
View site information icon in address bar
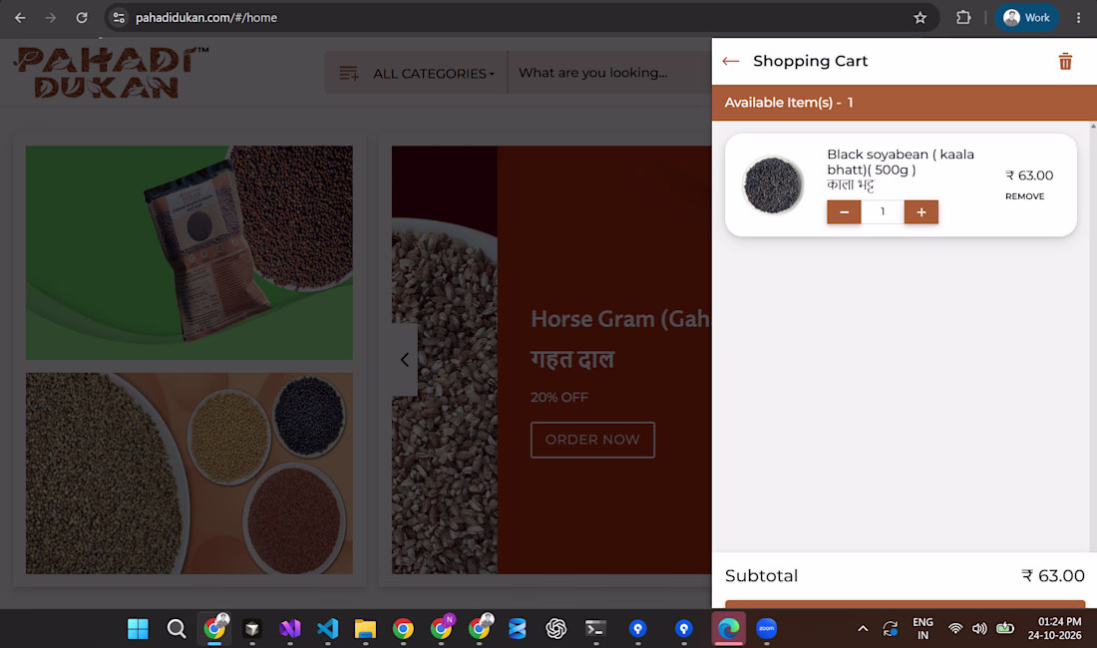[119, 18]
